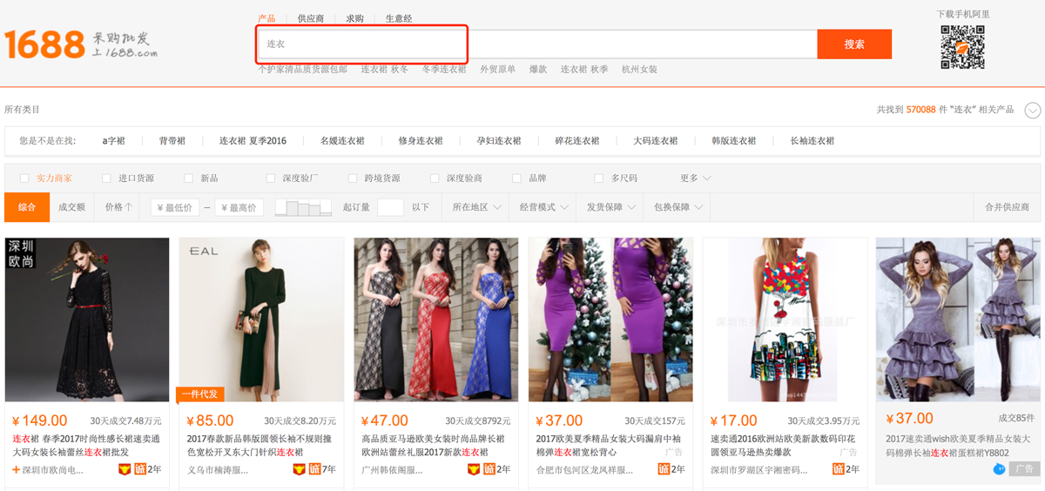Switch to the 供应商 search tab

(311, 18)
